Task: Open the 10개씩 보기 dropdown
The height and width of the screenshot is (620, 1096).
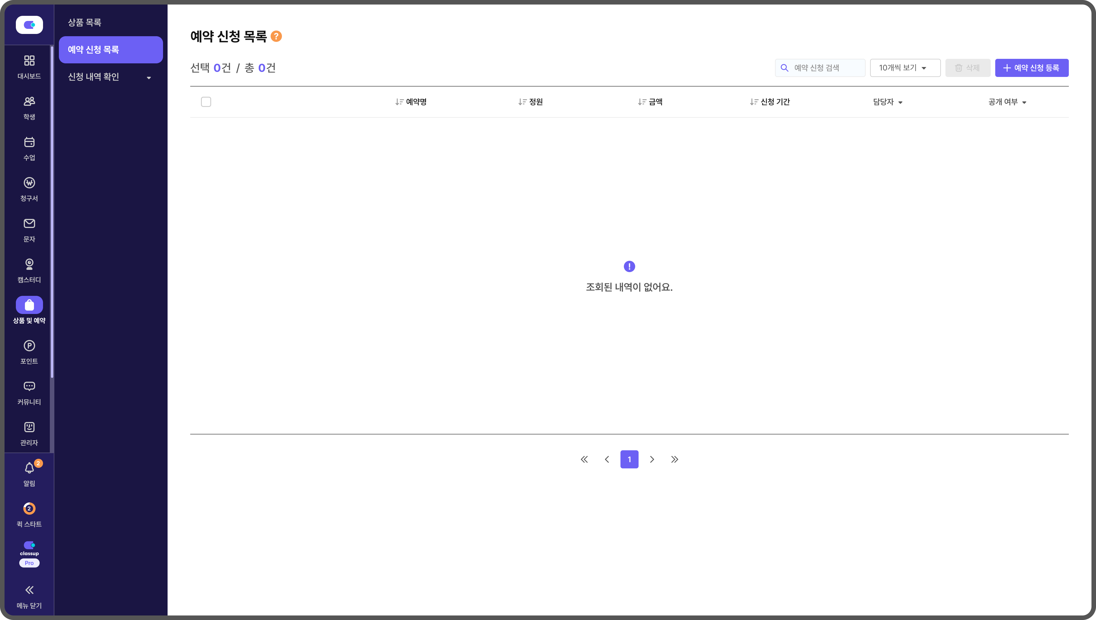Action: click(905, 68)
